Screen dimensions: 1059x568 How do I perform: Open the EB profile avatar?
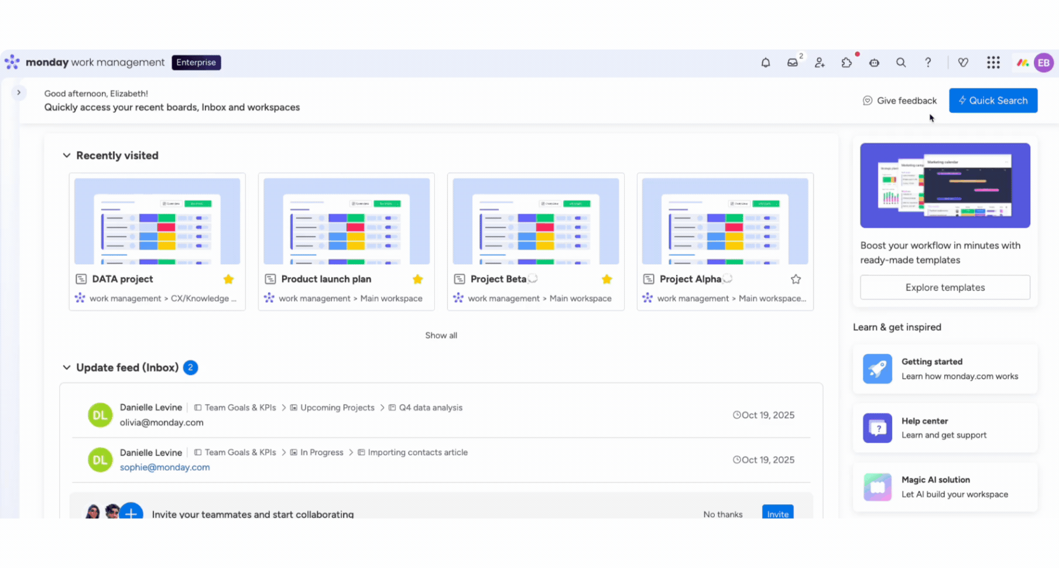point(1043,63)
